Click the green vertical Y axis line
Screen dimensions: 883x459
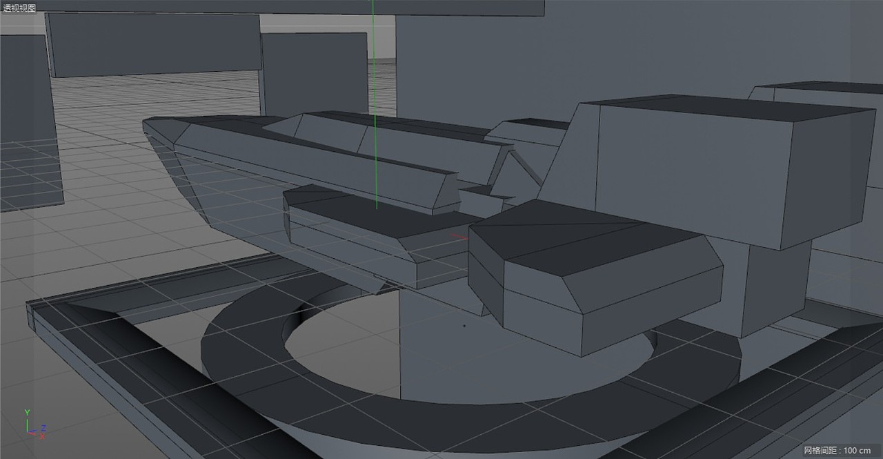374,104
